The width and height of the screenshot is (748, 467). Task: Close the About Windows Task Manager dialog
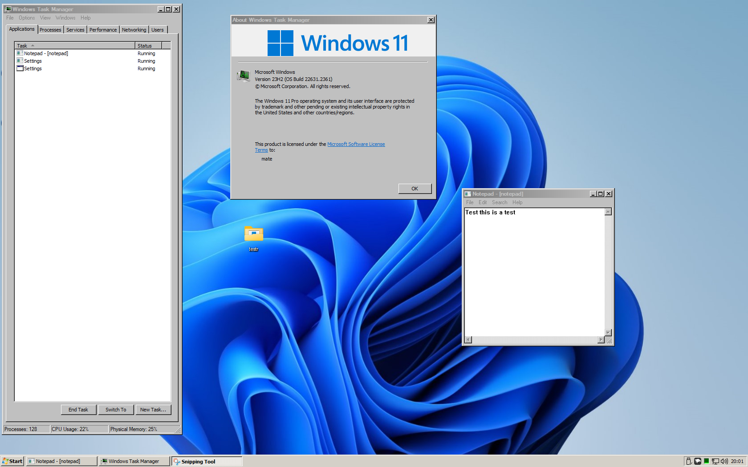pyautogui.click(x=431, y=20)
